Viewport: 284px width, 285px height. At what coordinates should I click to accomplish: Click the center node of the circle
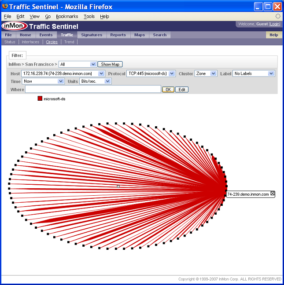[x=118, y=186]
